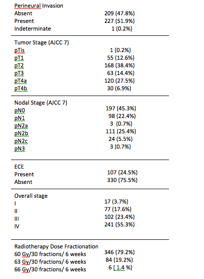Click the Nodal Stage (AJCC 7) heading

pyautogui.click(x=41, y=103)
